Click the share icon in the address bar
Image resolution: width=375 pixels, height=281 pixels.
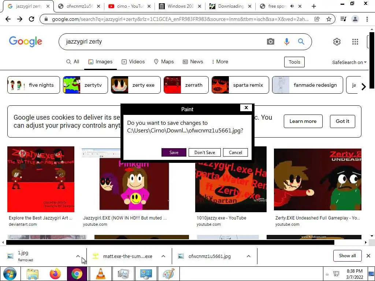tap(317, 19)
